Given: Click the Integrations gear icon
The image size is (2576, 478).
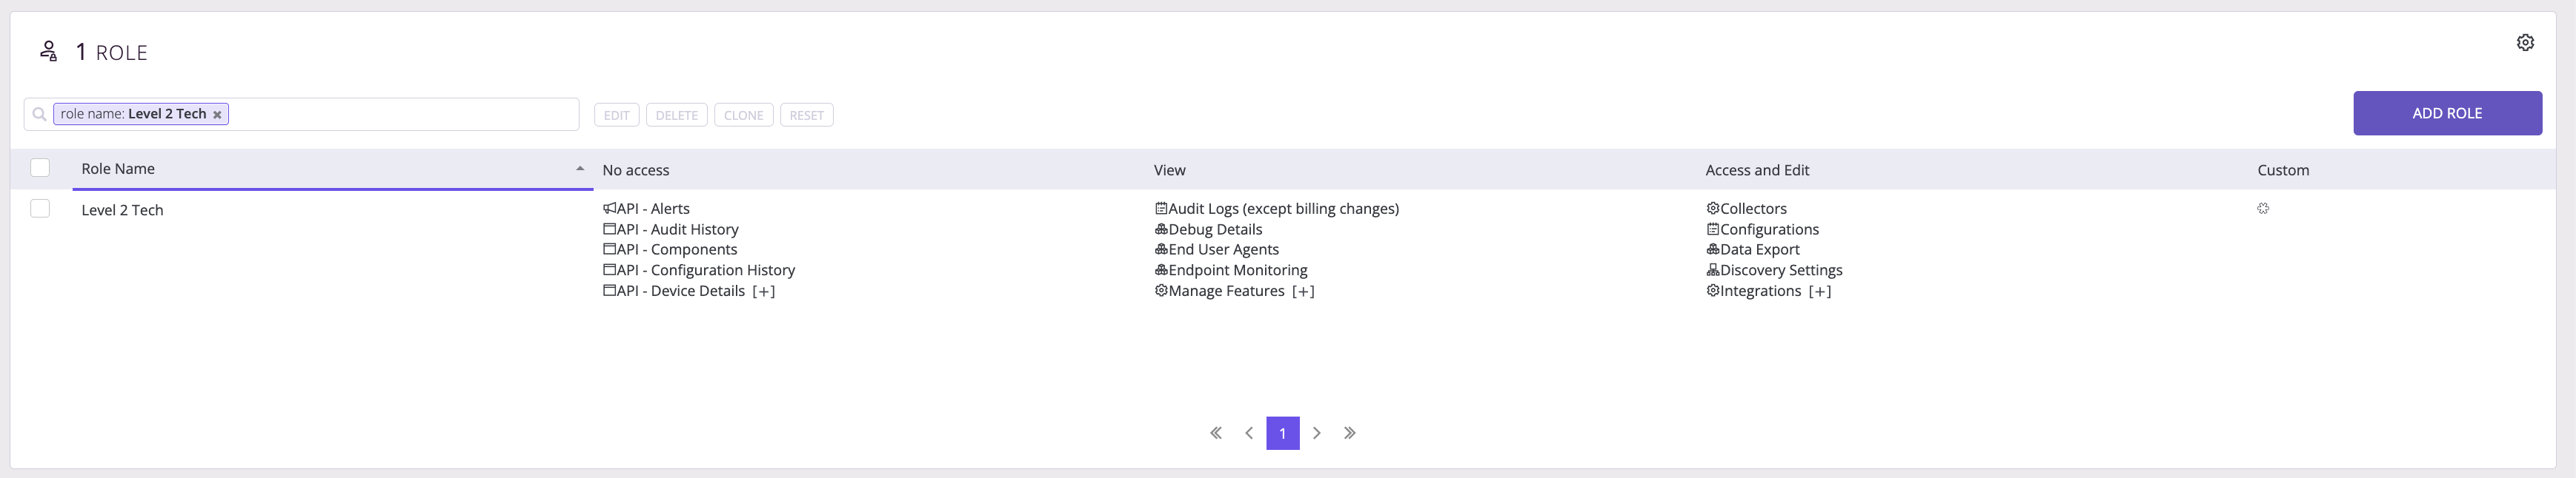Looking at the screenshot, I should (x=1713, y=290).
